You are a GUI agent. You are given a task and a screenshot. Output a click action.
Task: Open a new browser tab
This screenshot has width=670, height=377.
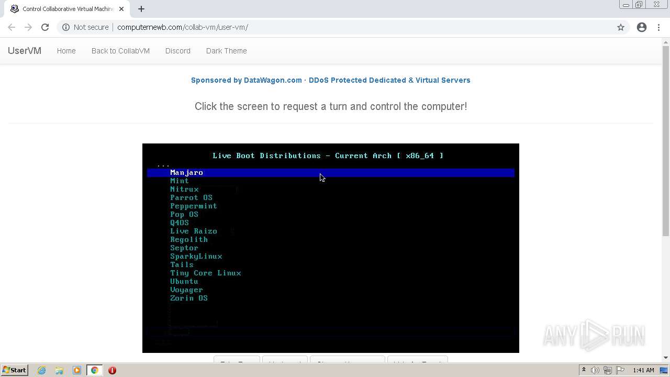pos(141,9)
